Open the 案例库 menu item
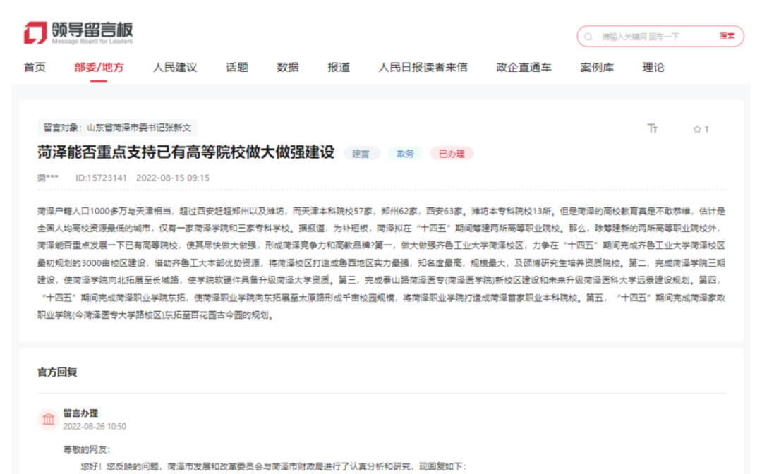 597,68
